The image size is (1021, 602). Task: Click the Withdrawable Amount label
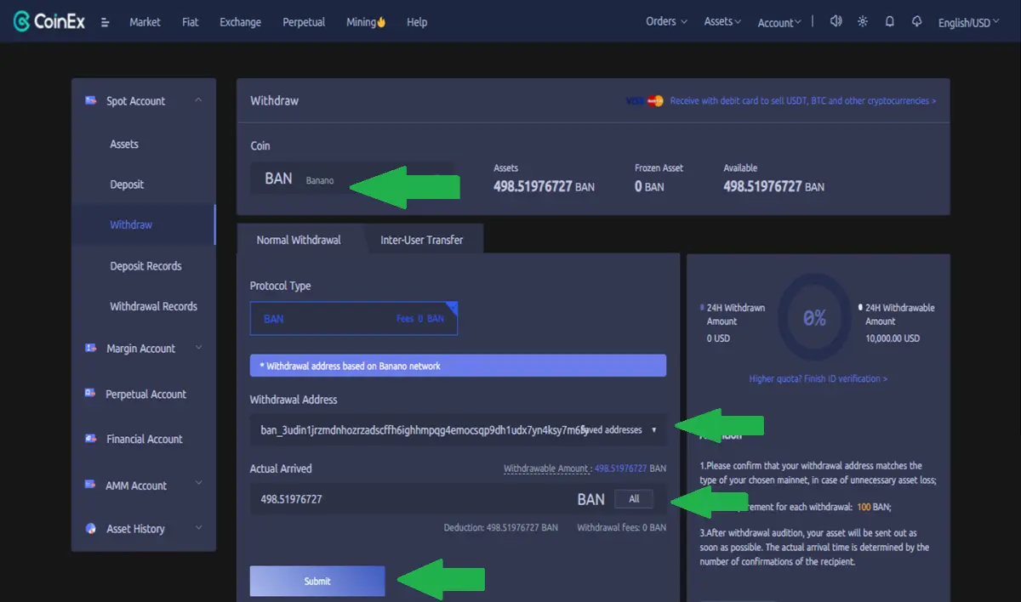pyautogui.click(x=545, y=469)
